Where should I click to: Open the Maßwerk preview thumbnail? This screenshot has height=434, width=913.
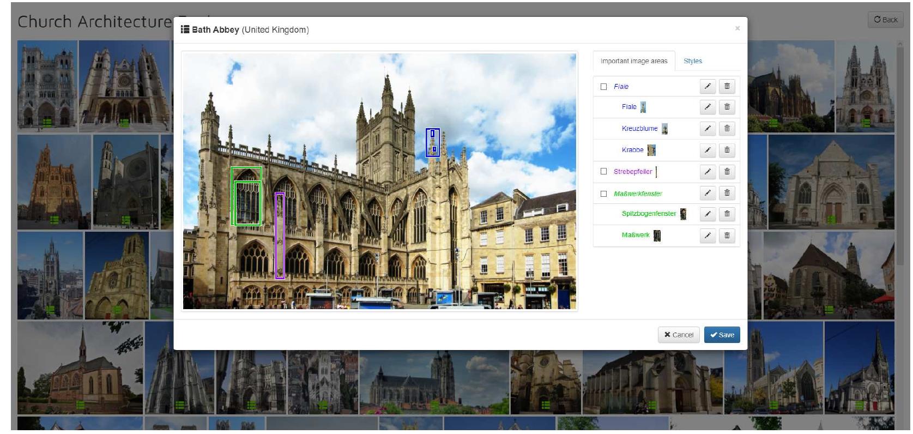[x=657, y=236]
